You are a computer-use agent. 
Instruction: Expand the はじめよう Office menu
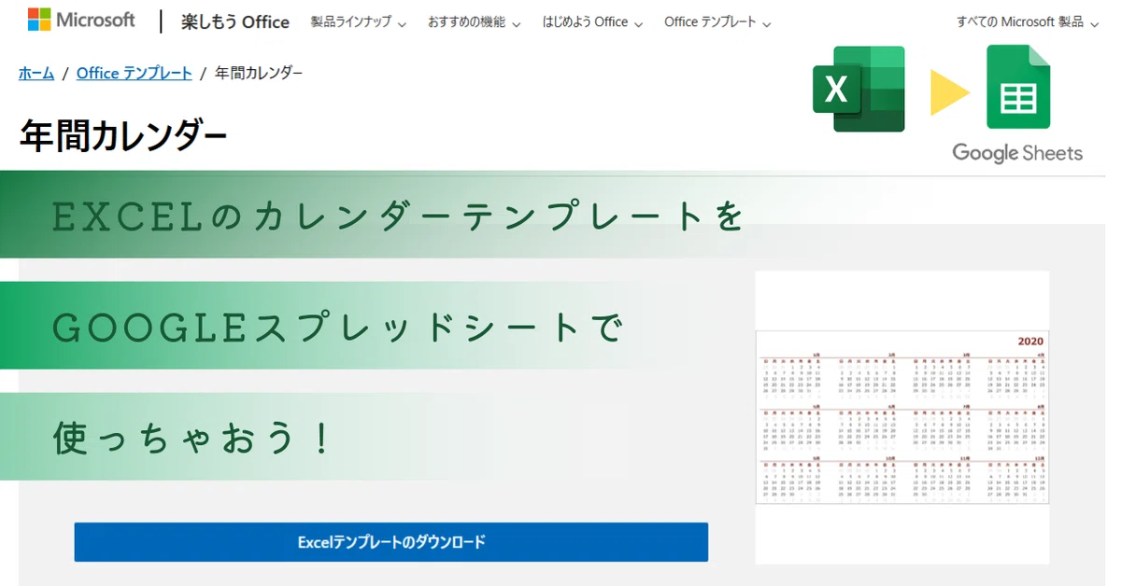click(593, 22)
